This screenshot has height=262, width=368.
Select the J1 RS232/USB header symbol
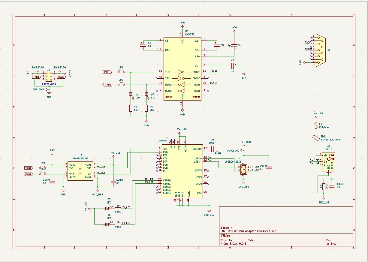pos(49,77)
